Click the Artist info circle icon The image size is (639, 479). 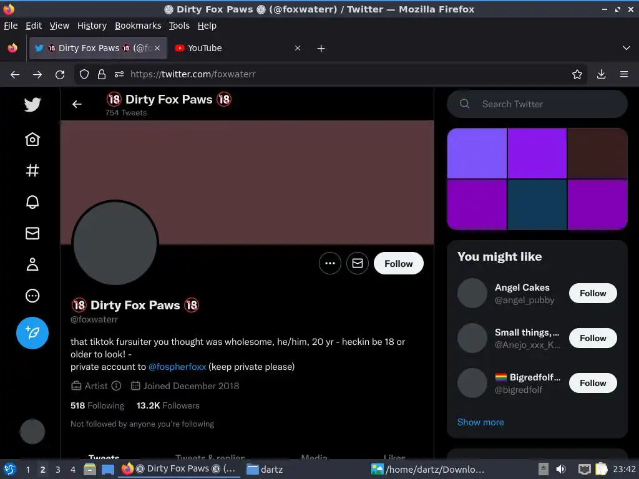[x=116, y=385]
